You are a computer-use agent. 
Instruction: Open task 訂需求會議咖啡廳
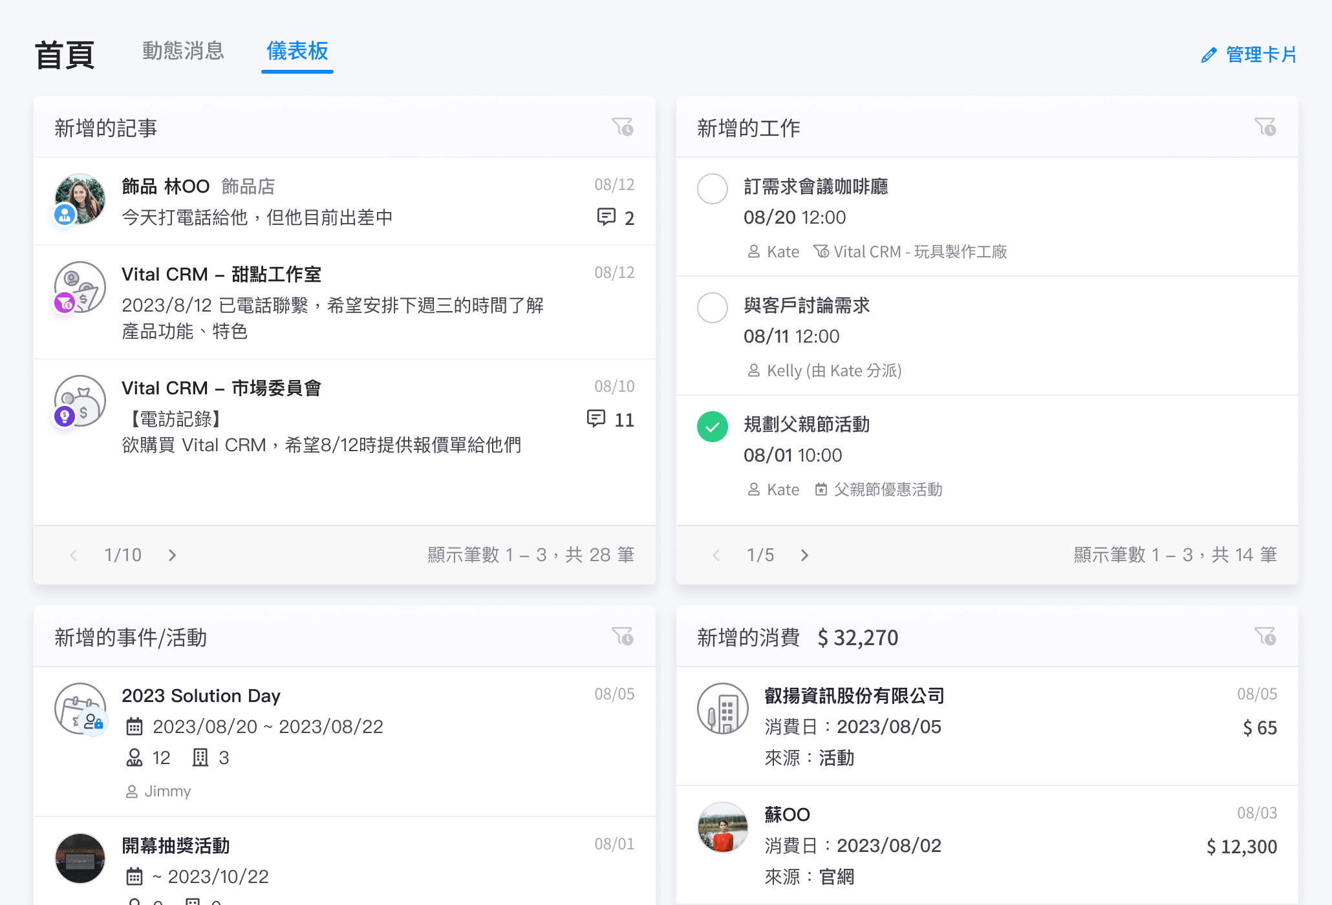[x=816, y=186]
